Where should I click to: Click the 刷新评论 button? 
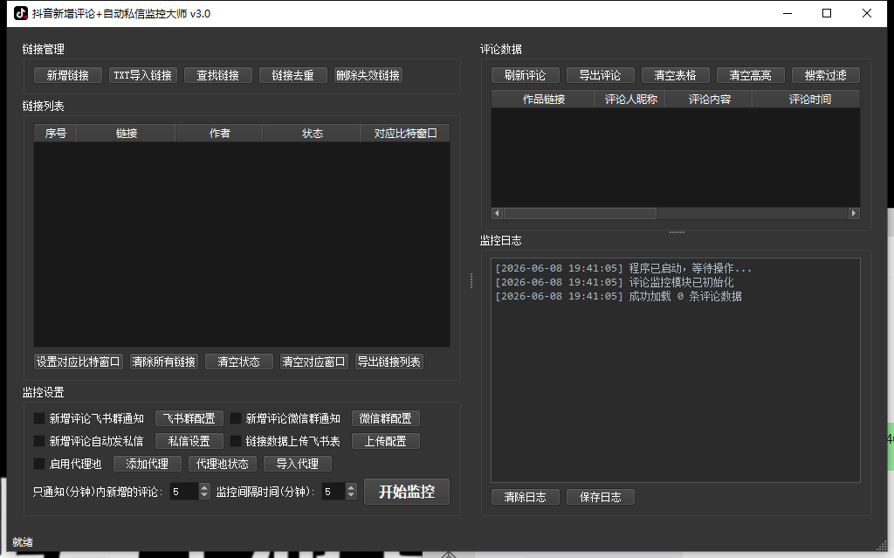(x=525, y=75)
